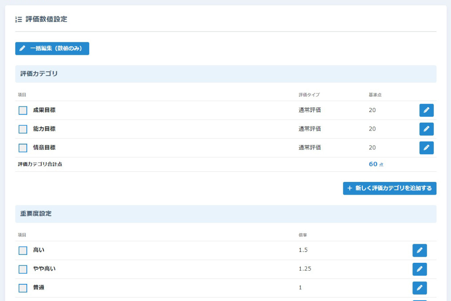Click pencil icon for やや高い
Screen dimensions: 451x301
419,269
